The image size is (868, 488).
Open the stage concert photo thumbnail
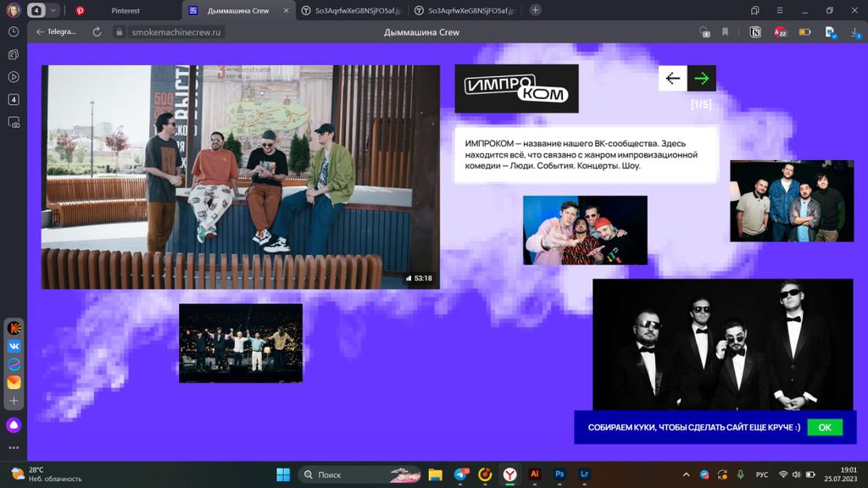tap(241, 343)
